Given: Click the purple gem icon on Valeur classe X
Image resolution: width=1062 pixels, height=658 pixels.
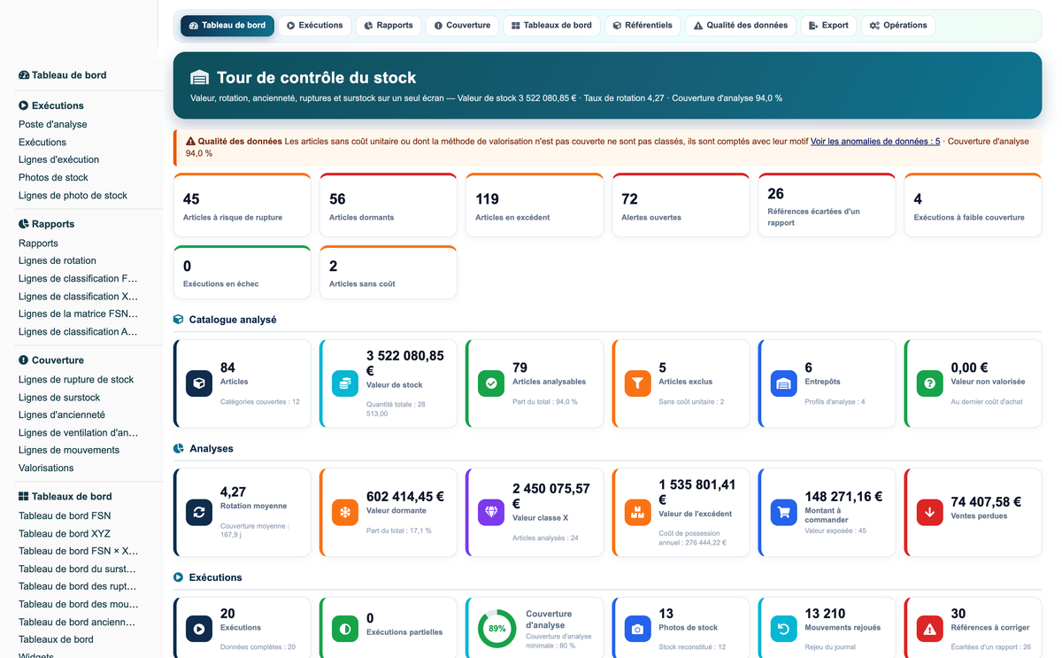Looking at the screenshot, I should pos(491,512).
